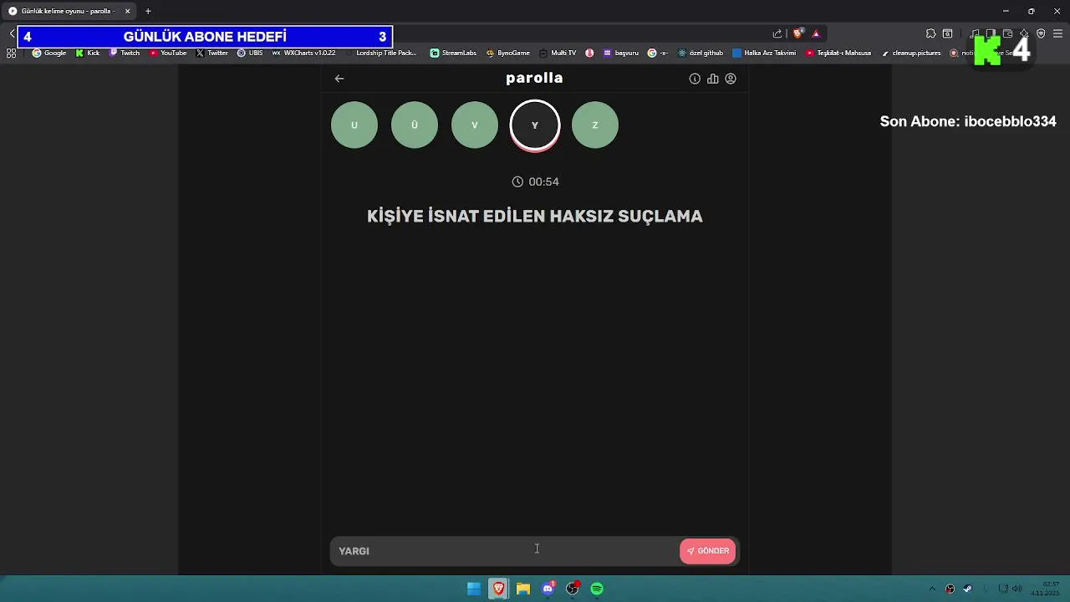Screen dimensions: 1070x602
Task: Close the parolla browser tab
Action: 127,11
